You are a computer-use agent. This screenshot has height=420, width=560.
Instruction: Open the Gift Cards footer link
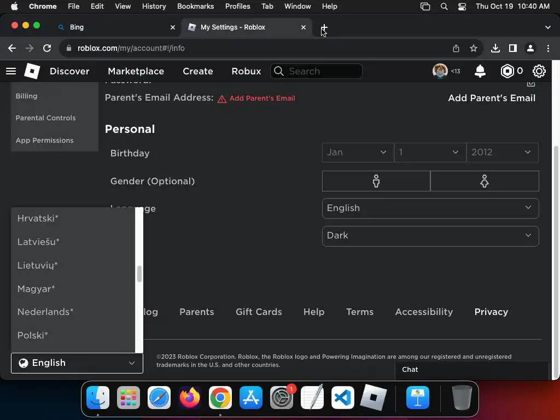pyautogui.click(x=259, y=312)
